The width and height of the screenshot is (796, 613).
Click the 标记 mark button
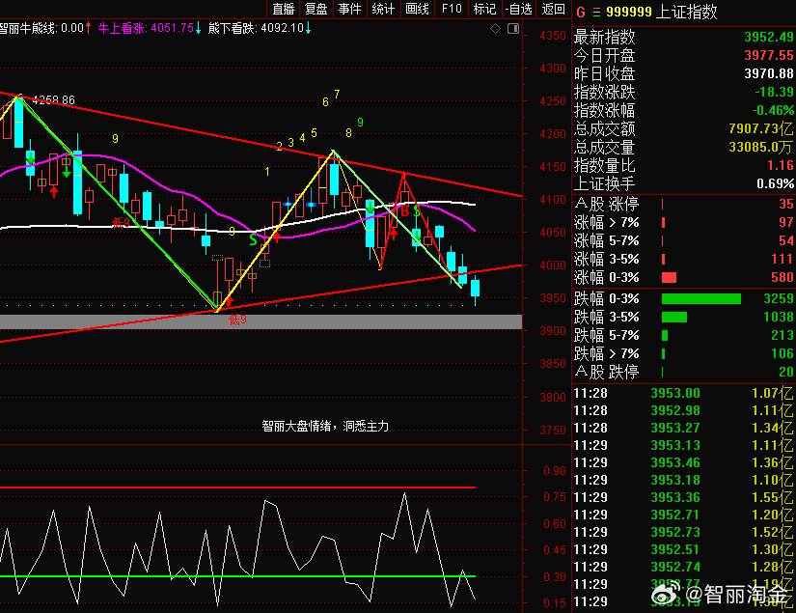pos(484,9)
